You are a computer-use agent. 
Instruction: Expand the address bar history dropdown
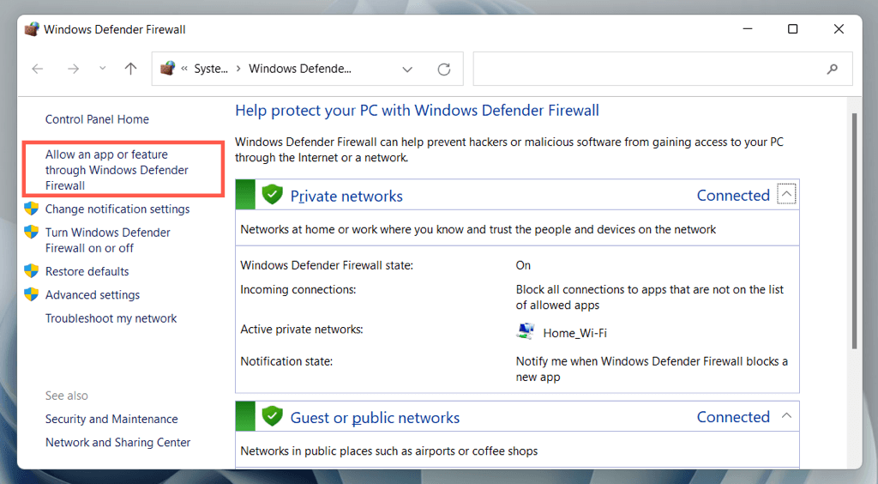(x=407, y=70)
